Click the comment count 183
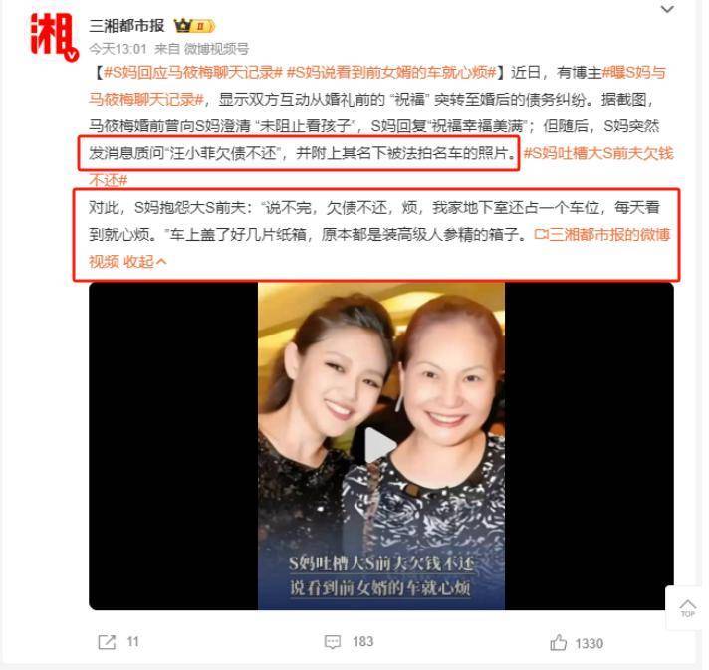The width and height of the screenshot is (709, 670). tap(363, 641)
